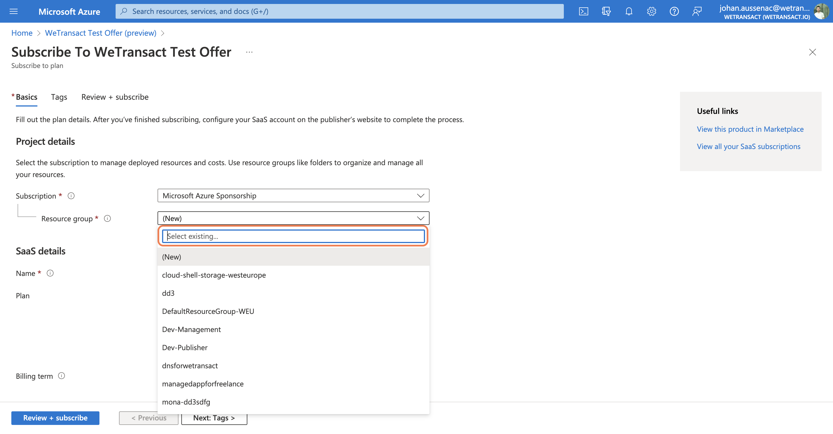Choose dnsforwetransact resource group
This screenshot has width=833, height=434.
click(293, 365)
